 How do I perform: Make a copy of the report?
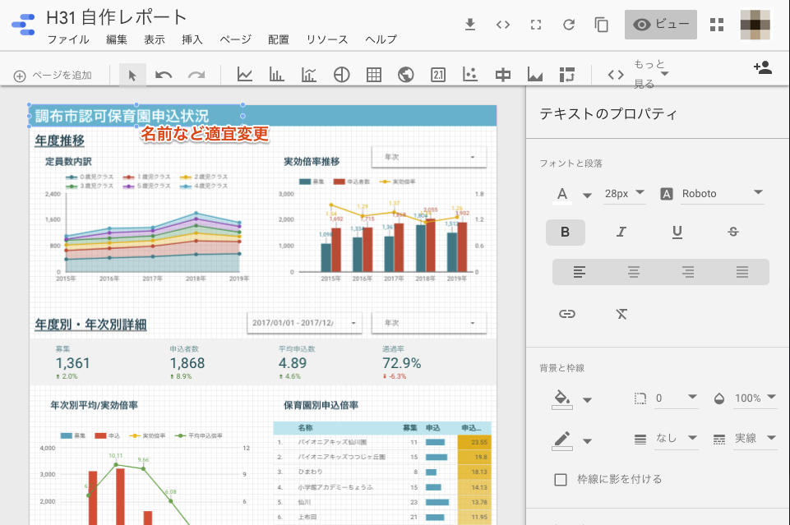602,24
